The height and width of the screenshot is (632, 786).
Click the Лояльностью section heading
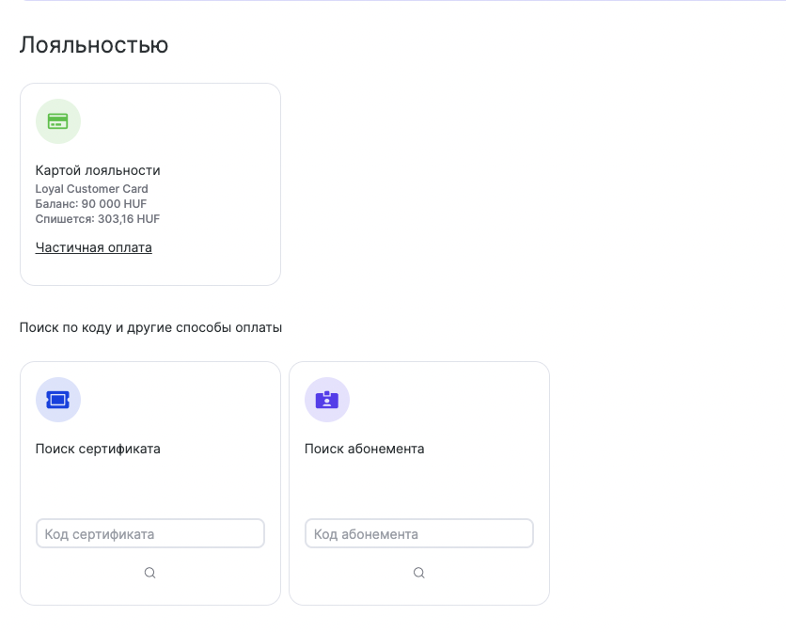click(x=94, y=45)
